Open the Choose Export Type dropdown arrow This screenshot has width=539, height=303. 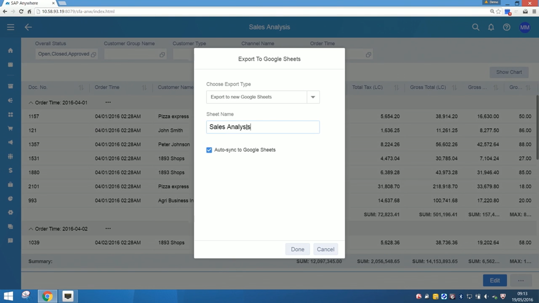313,97
